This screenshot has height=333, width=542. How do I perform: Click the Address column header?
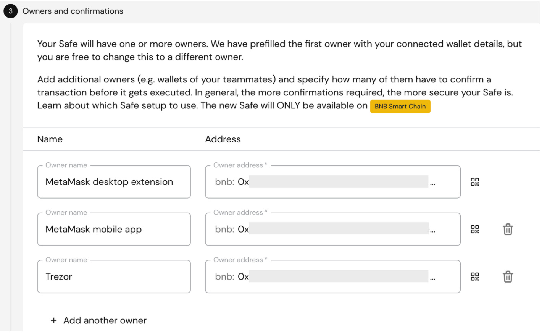[x=223, y=139]
